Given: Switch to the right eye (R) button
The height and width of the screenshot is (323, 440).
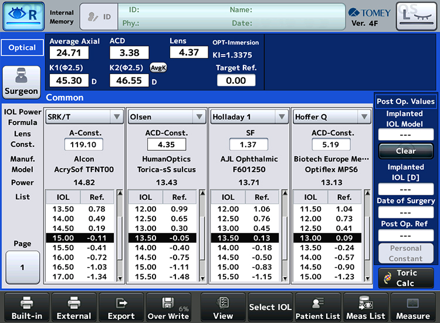Looking at the screenshot, I should 23,16.
